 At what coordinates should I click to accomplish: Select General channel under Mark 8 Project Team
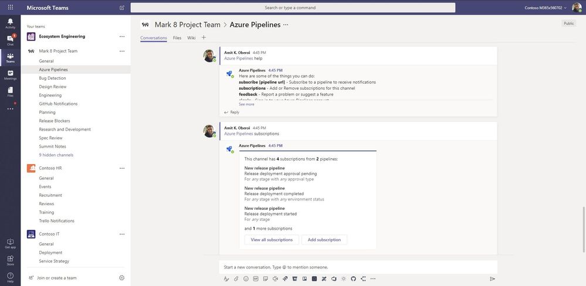[46, 61]
